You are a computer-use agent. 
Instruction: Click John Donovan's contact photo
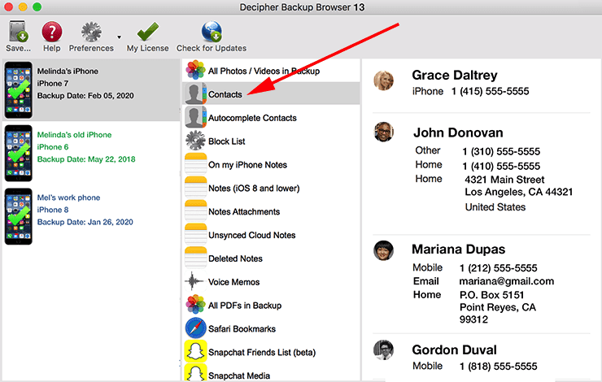pyautogui.click(x=383, y=132)
